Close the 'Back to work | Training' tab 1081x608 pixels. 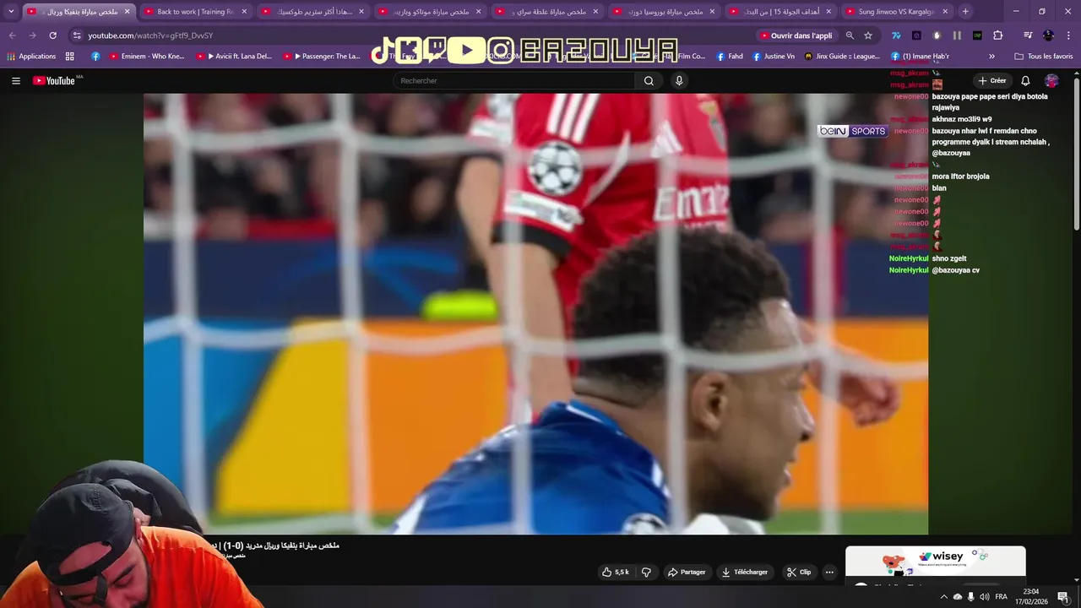pos(244,12)
